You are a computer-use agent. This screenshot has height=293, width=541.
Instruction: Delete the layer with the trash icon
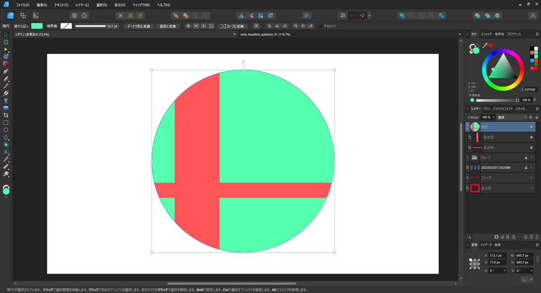click(537, 236)
